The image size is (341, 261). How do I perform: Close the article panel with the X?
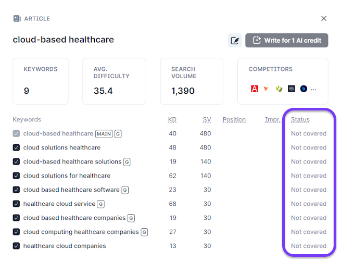coord(324,19)
